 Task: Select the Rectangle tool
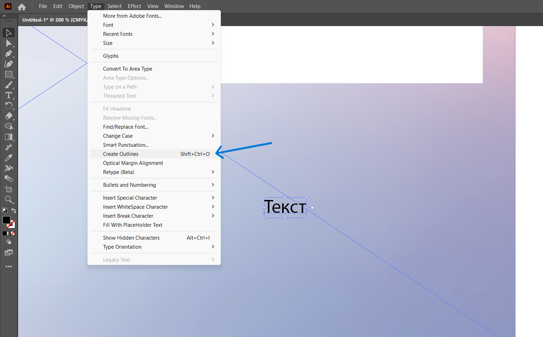[9, 74]
